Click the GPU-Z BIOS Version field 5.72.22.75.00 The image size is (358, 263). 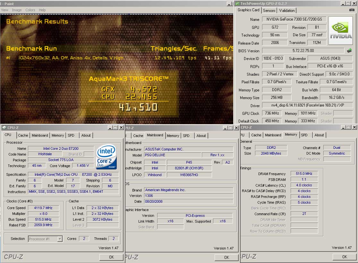click(x=303, y=51)
